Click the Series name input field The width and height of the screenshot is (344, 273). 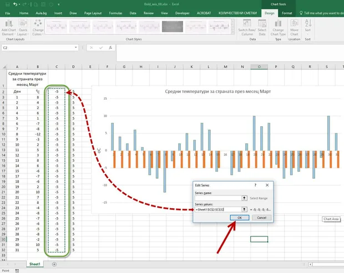218,198
